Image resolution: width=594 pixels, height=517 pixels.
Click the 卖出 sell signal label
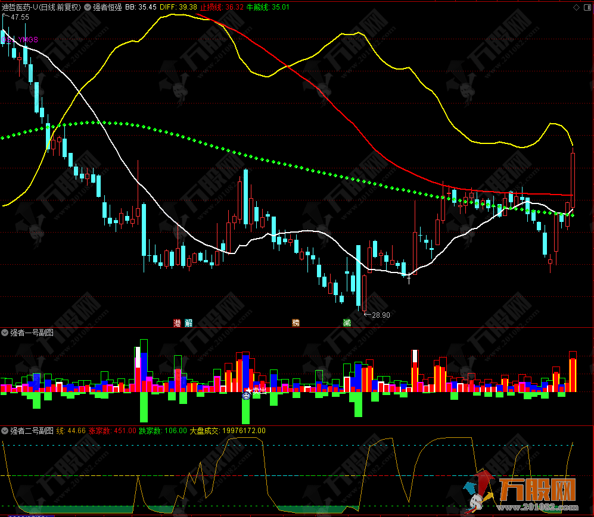pyautogui.click(x=260, y=391)
